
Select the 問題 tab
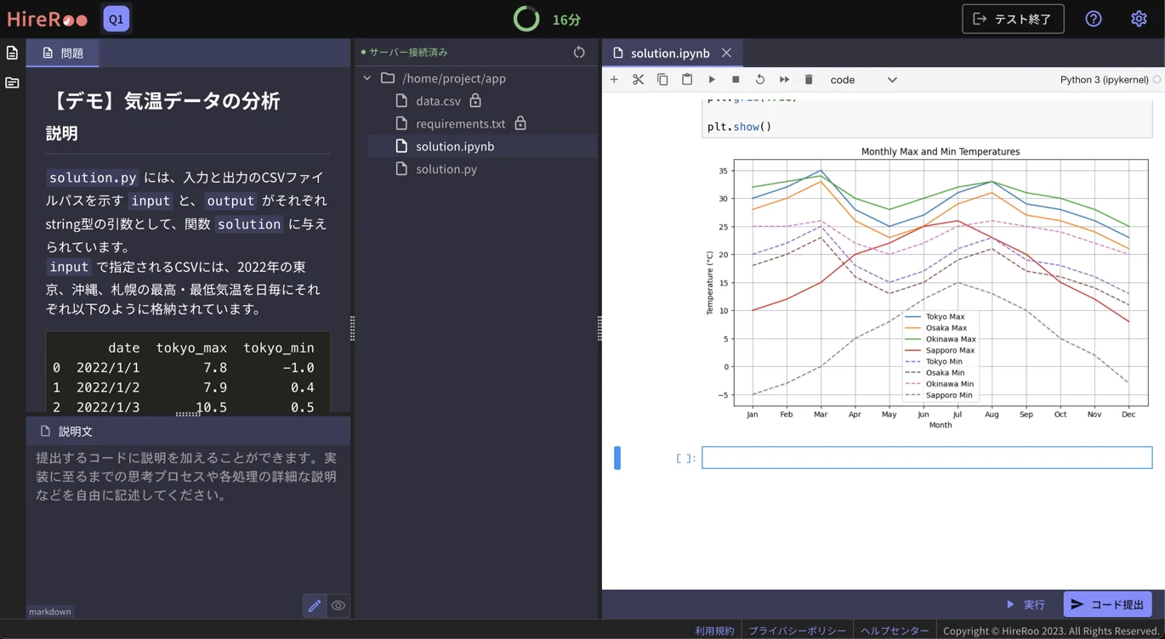(x=63, y=53)
